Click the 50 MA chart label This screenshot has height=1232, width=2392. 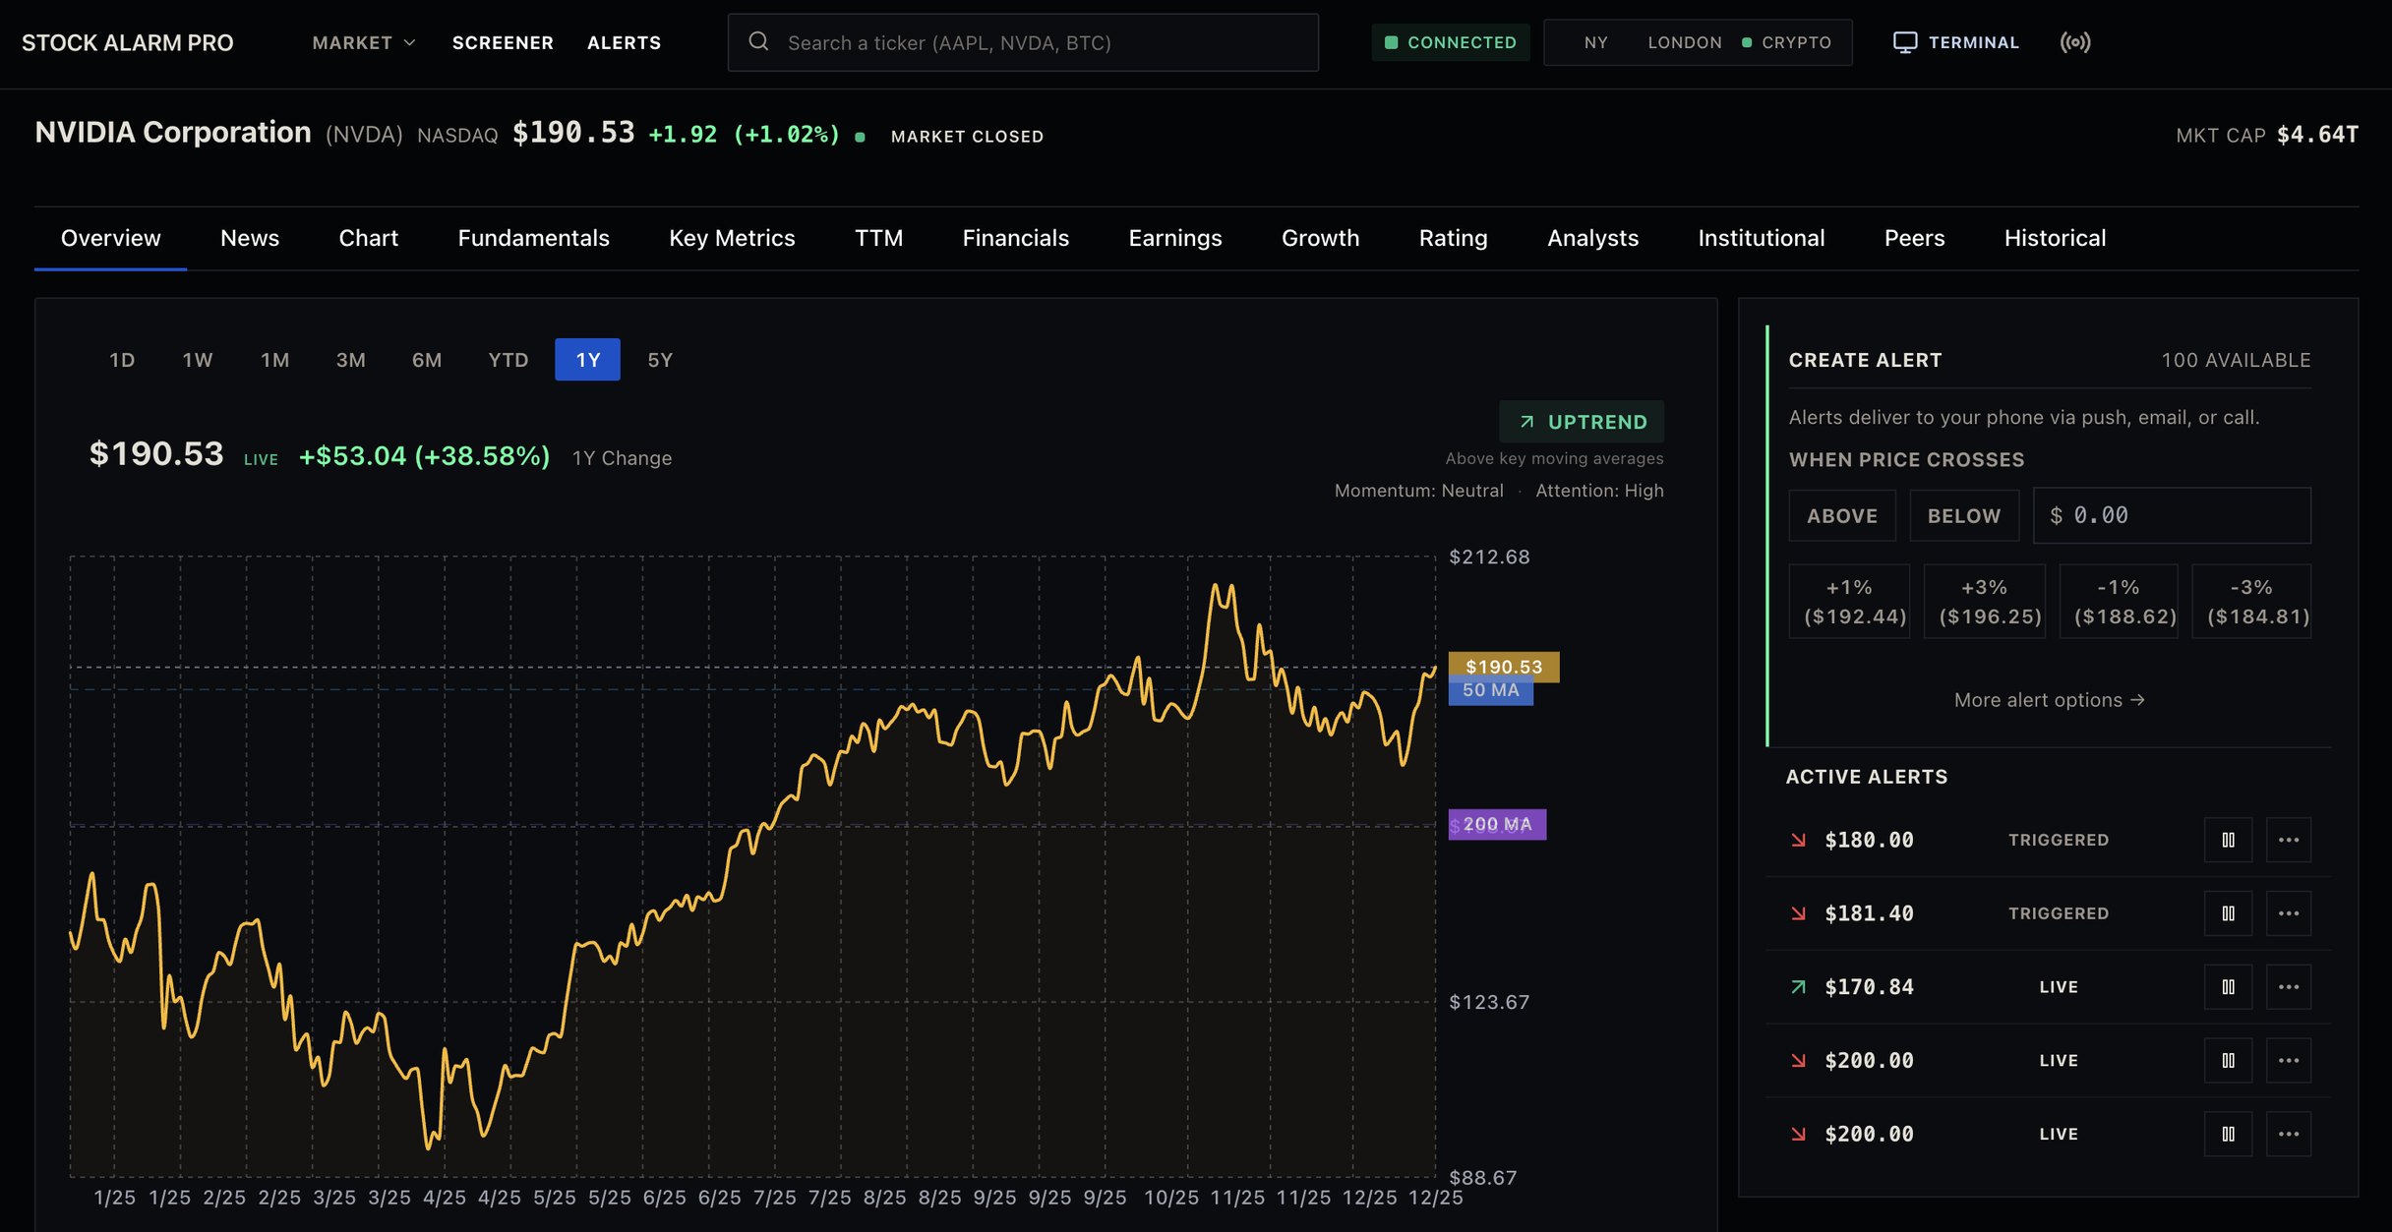pos(1490,690)
